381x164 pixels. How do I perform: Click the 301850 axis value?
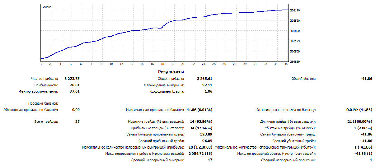[295, 31]
